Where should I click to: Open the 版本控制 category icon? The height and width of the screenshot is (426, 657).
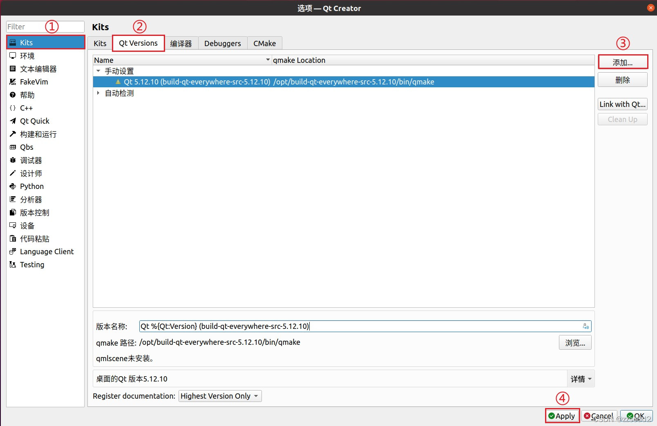13,212
